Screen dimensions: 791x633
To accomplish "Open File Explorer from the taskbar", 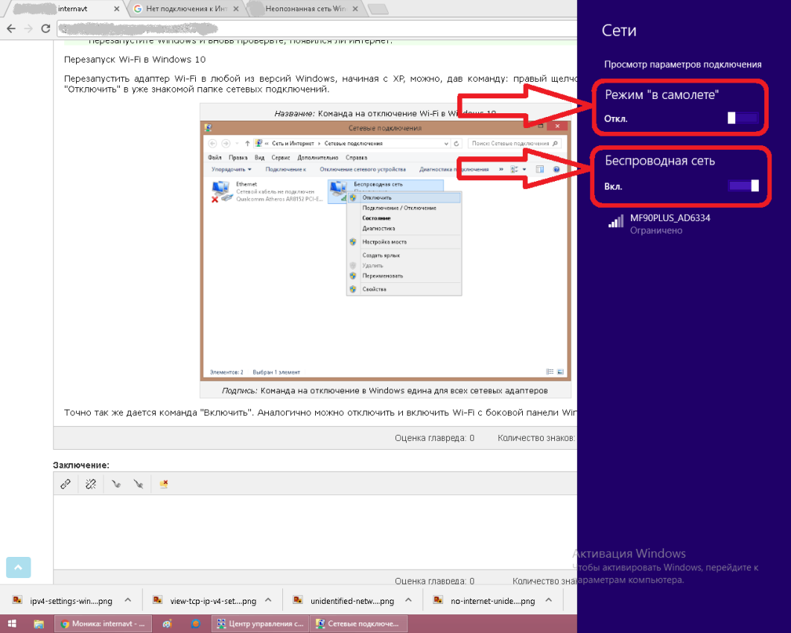I will 38,624.
